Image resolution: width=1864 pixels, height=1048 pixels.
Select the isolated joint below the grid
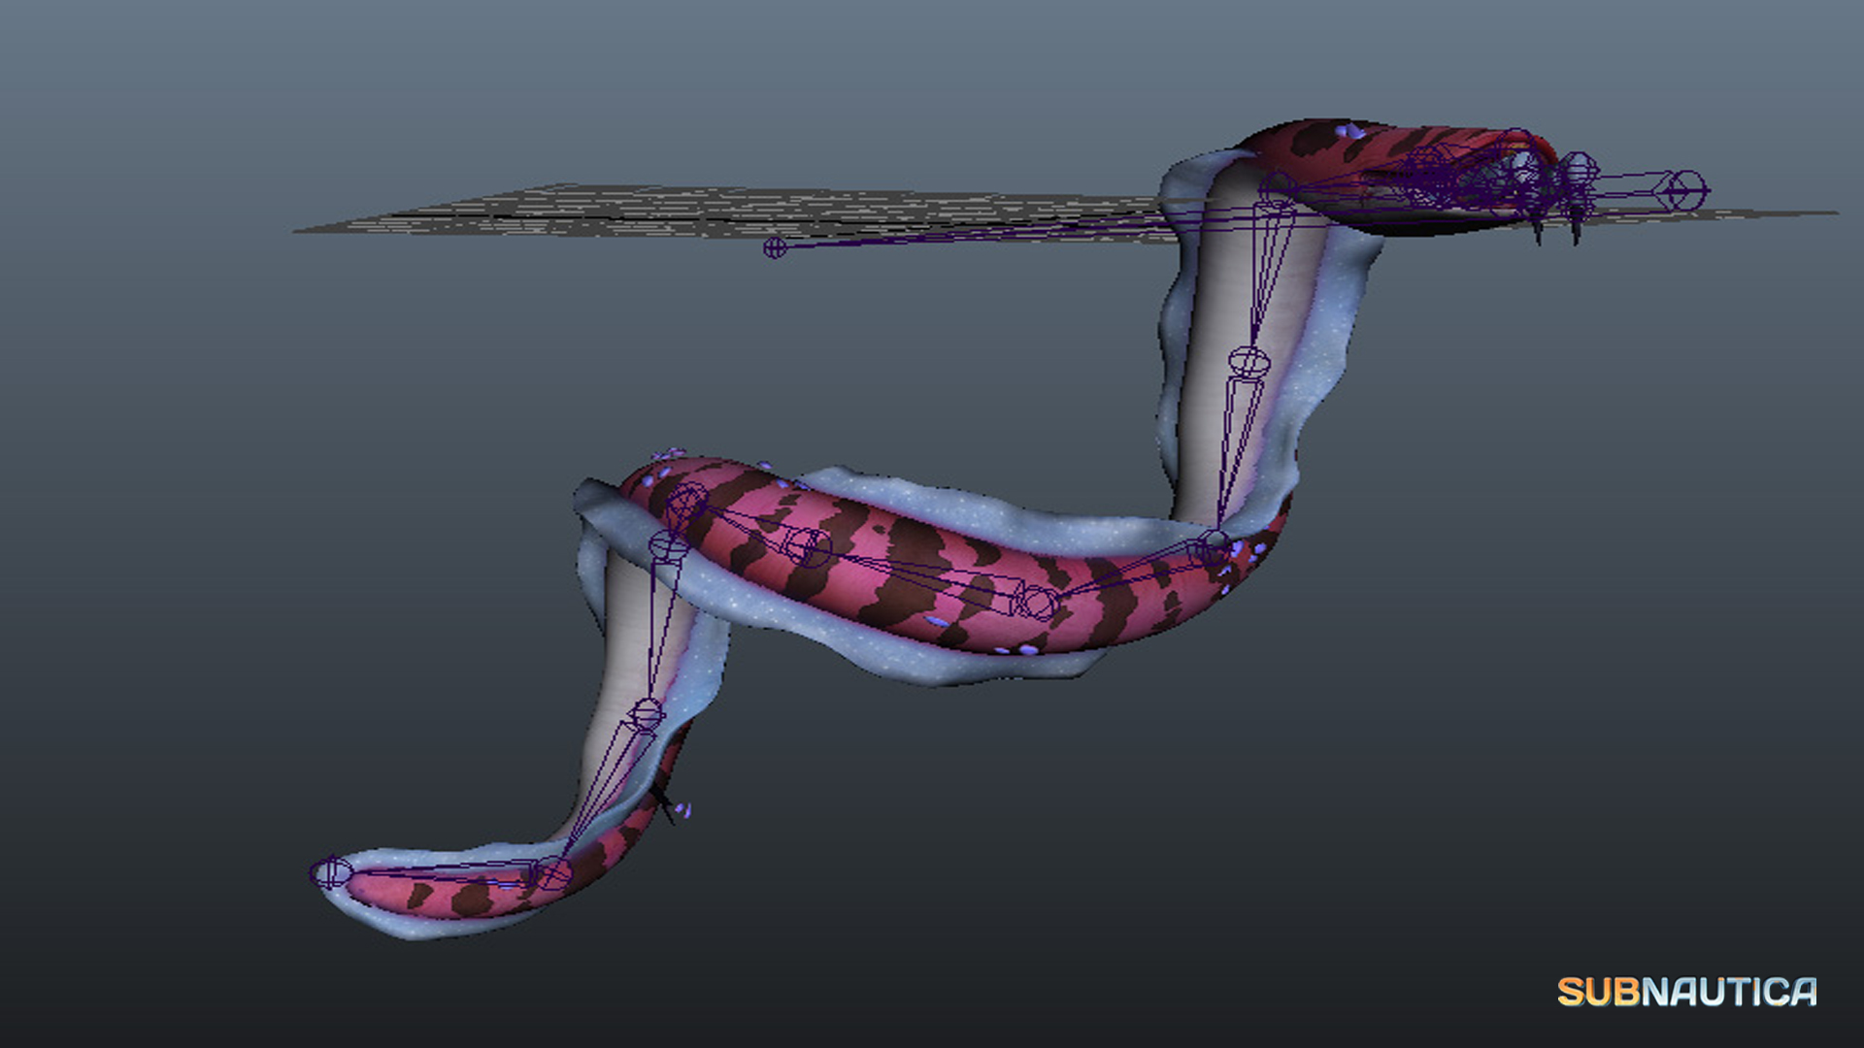coord(774,247)
